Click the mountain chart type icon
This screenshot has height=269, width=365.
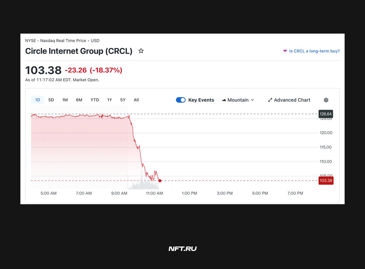(x=224, y=100)
